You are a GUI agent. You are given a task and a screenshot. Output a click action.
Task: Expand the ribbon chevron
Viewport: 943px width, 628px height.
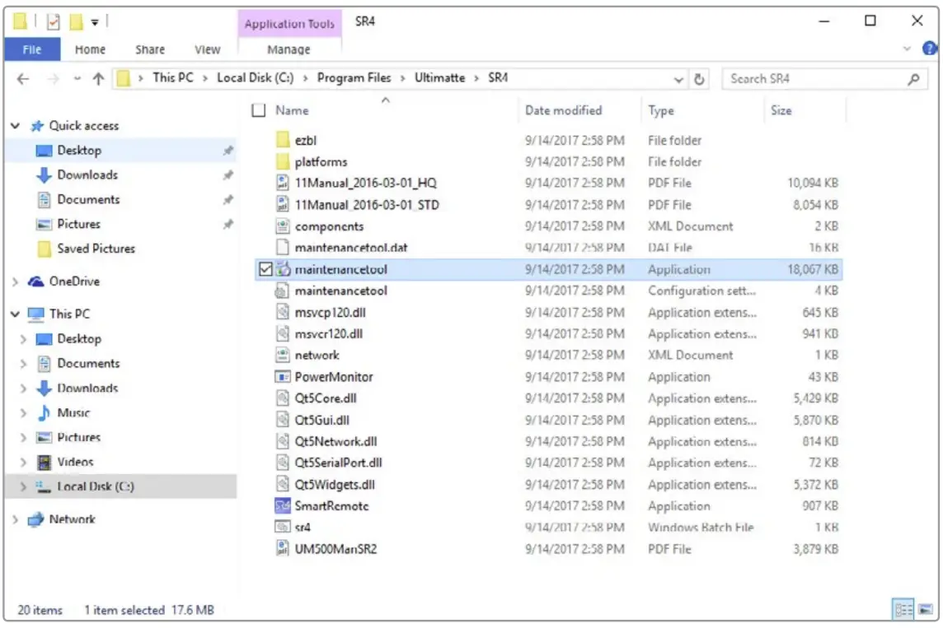(x=907, y=49)
